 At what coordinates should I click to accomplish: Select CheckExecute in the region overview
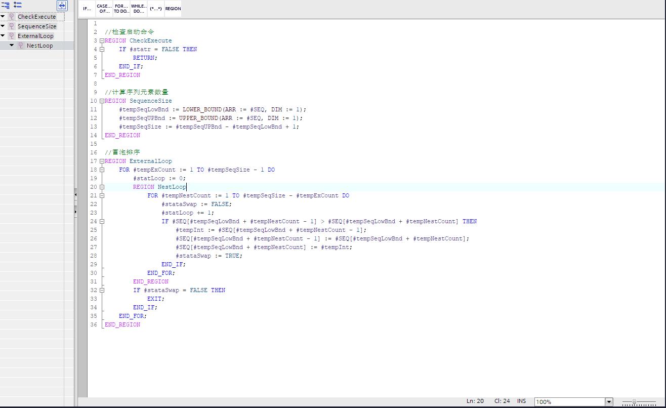tap(36, 17)
